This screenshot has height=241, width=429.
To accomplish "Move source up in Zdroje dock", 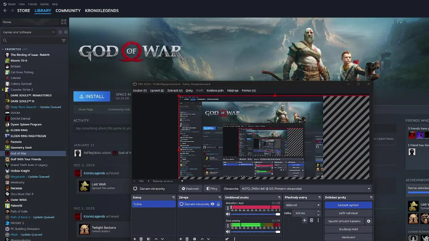I will tap(202, 239).
